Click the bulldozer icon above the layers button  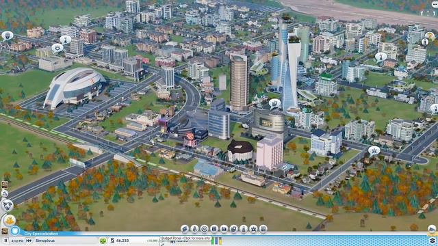coord(432,230)
